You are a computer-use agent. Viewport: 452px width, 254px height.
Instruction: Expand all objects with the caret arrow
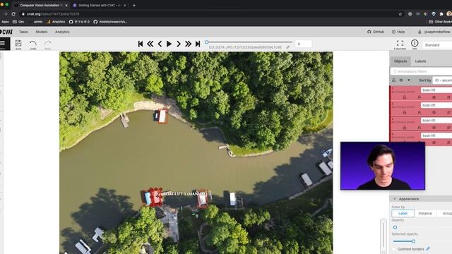point(409,80)
